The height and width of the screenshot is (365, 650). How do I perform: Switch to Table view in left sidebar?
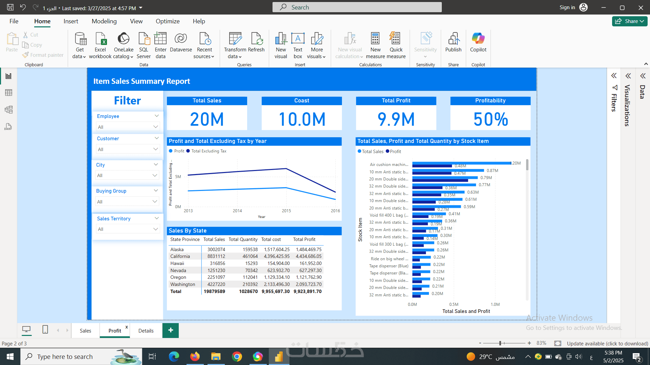point(8,93)
